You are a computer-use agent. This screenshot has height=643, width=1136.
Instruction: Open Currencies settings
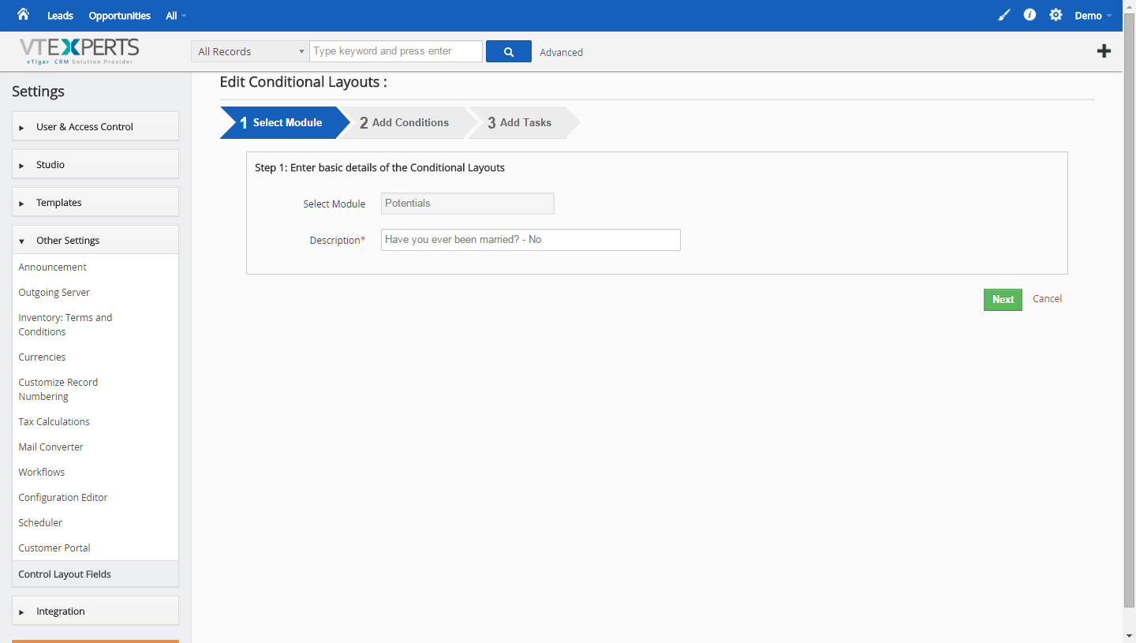[43, 357]
